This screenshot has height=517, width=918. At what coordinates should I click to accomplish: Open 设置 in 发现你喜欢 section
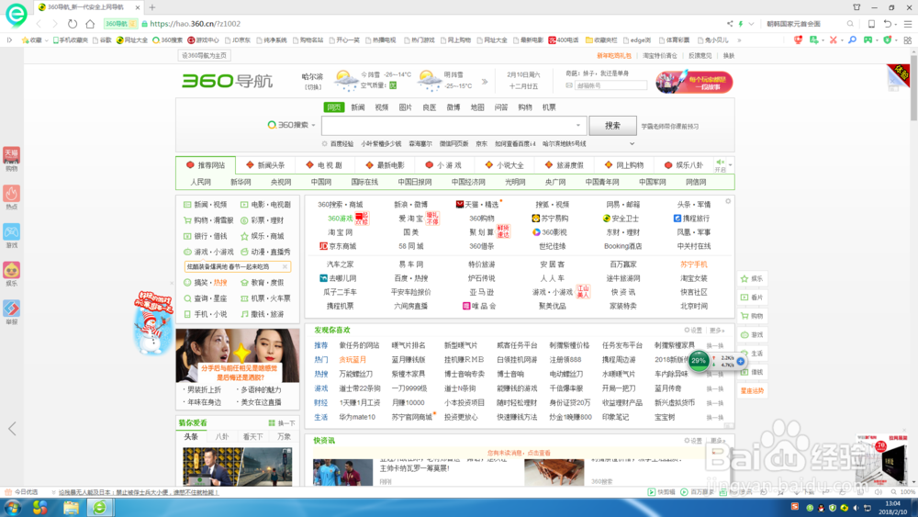[692, 331]
